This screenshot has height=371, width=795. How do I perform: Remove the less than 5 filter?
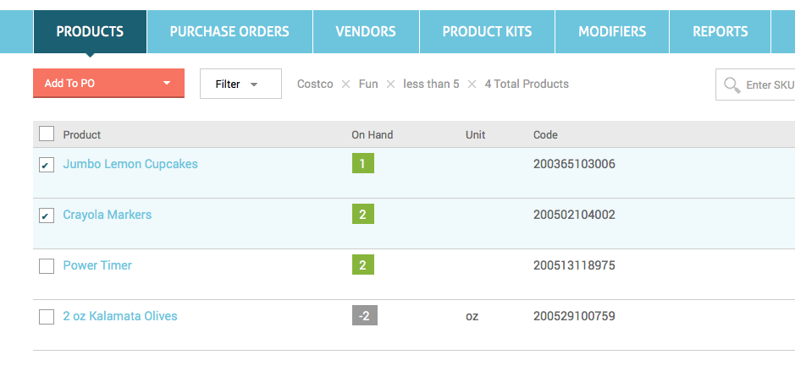click(x=472, y=84)
